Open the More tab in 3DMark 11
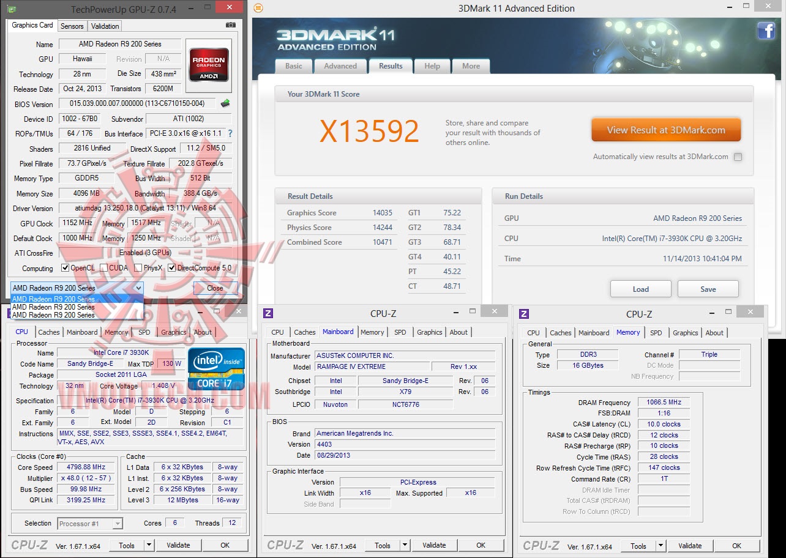 coord(471,66)
